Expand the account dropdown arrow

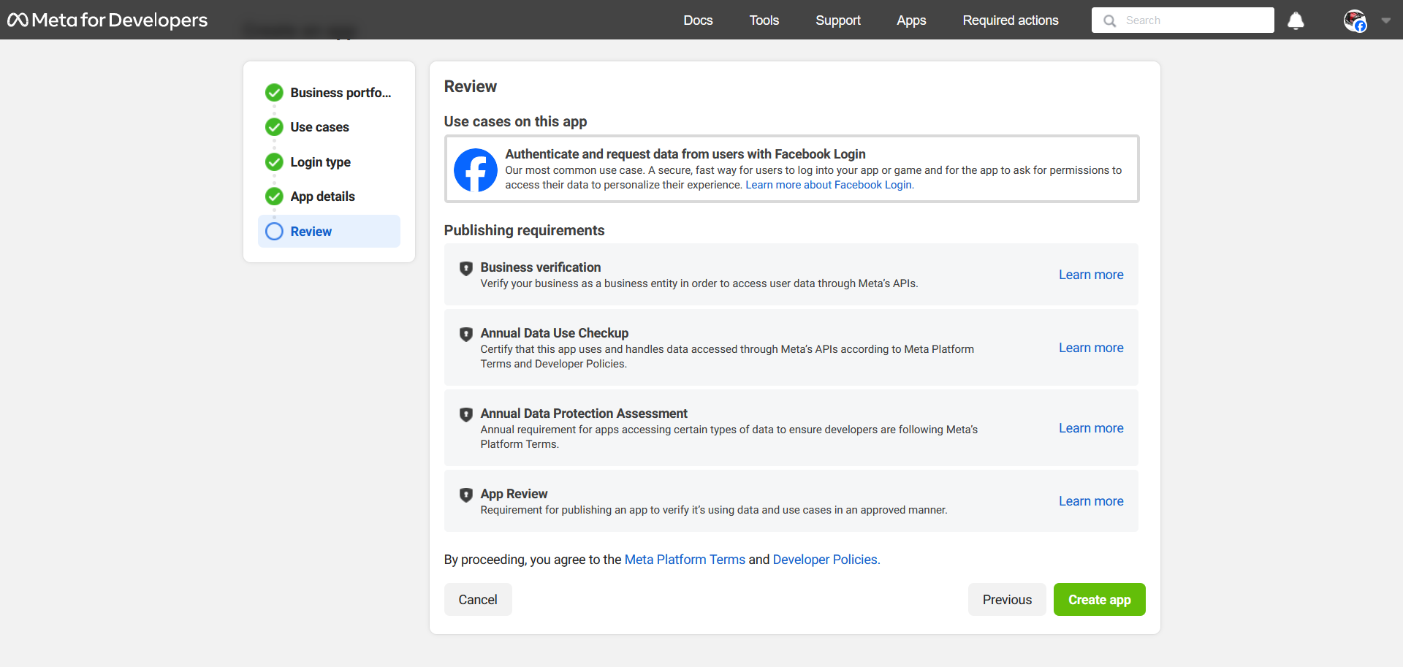(1385, 20)
